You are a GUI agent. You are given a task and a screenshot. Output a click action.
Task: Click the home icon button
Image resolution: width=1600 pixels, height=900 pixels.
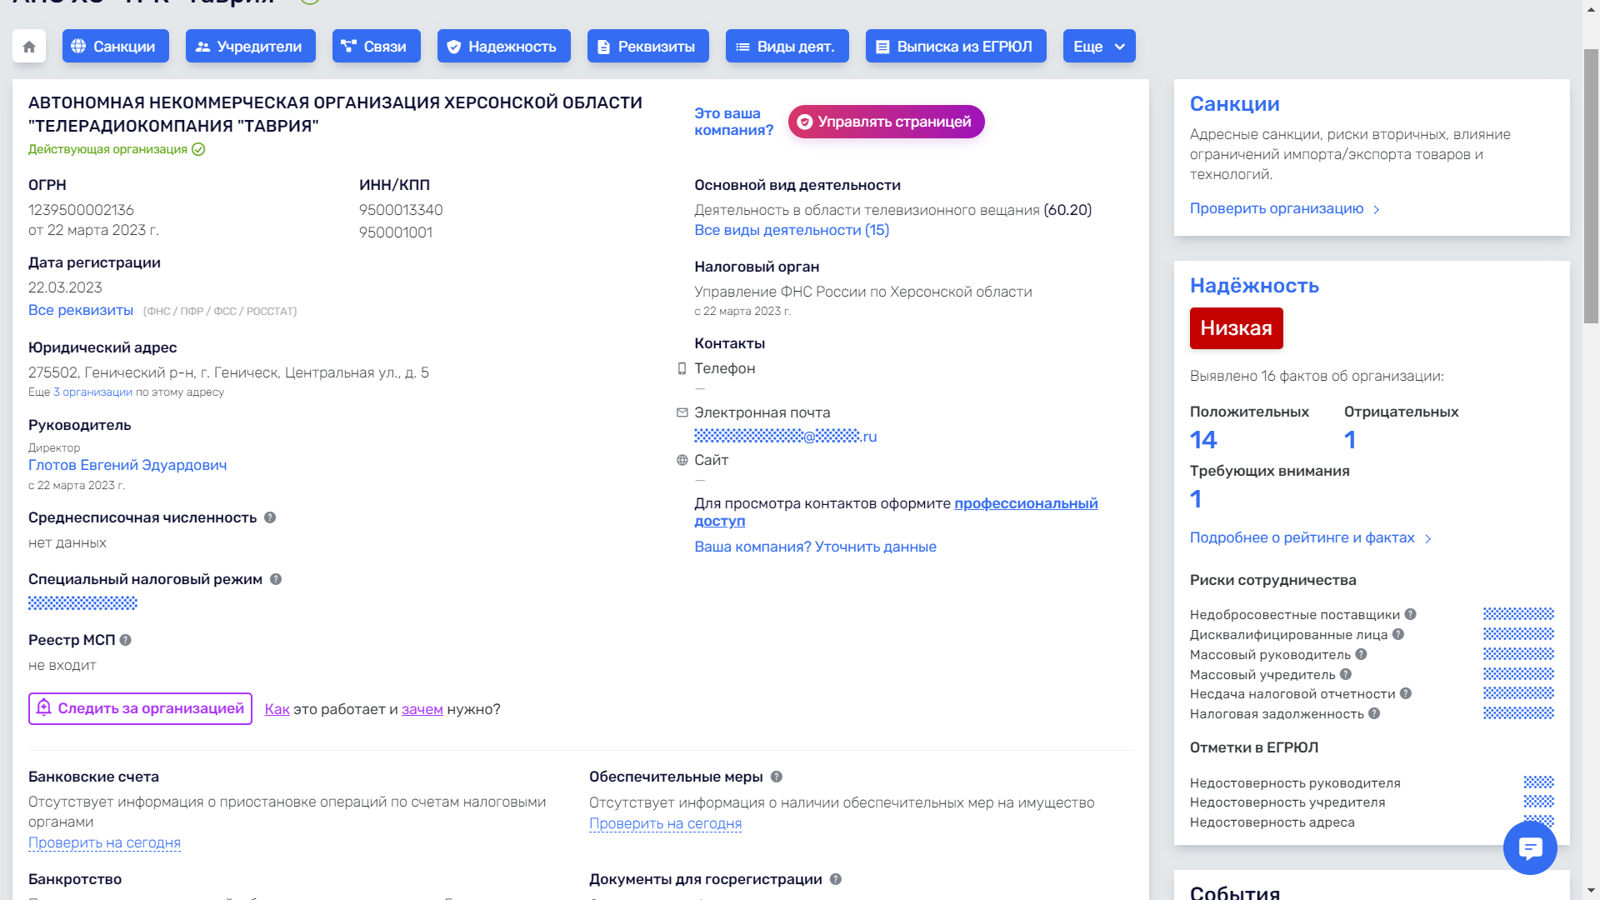[29, 47]
